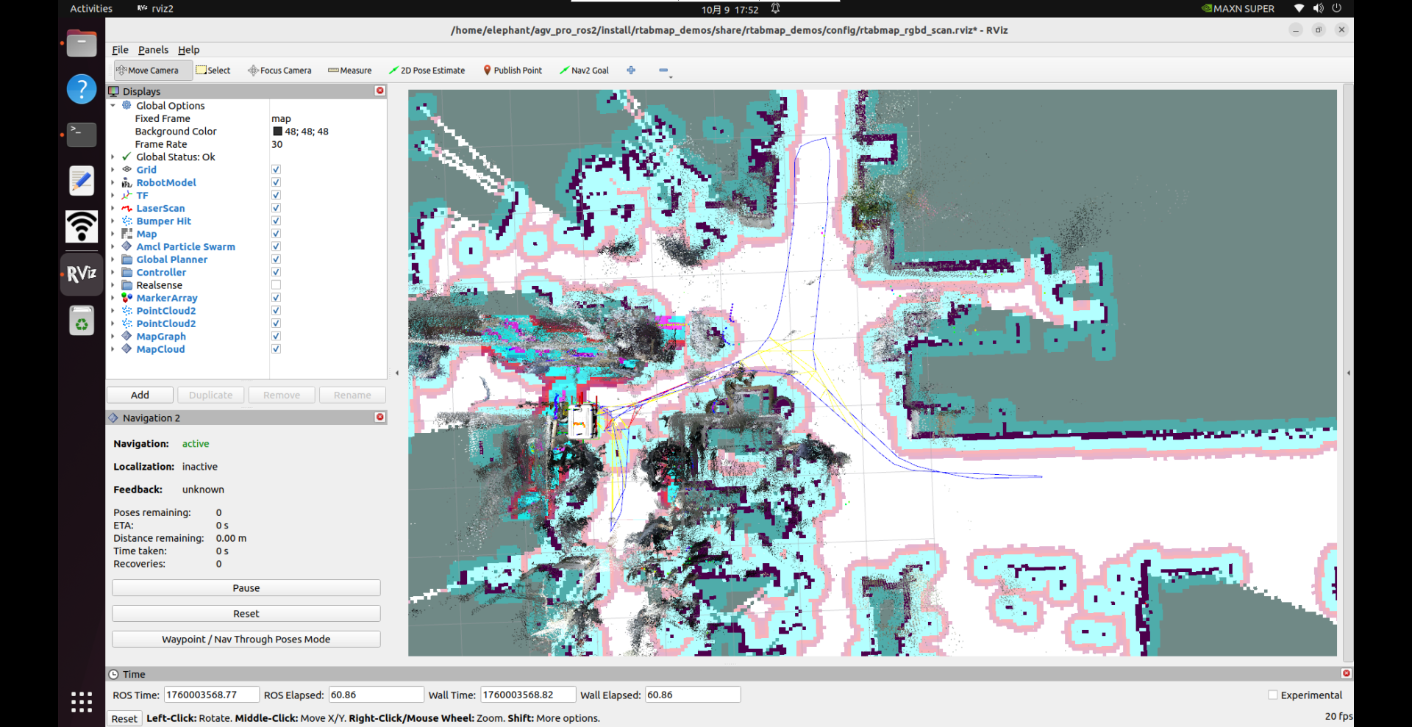Select the Move Camera tool
1412x727 pixels.
tap(148, 71)
